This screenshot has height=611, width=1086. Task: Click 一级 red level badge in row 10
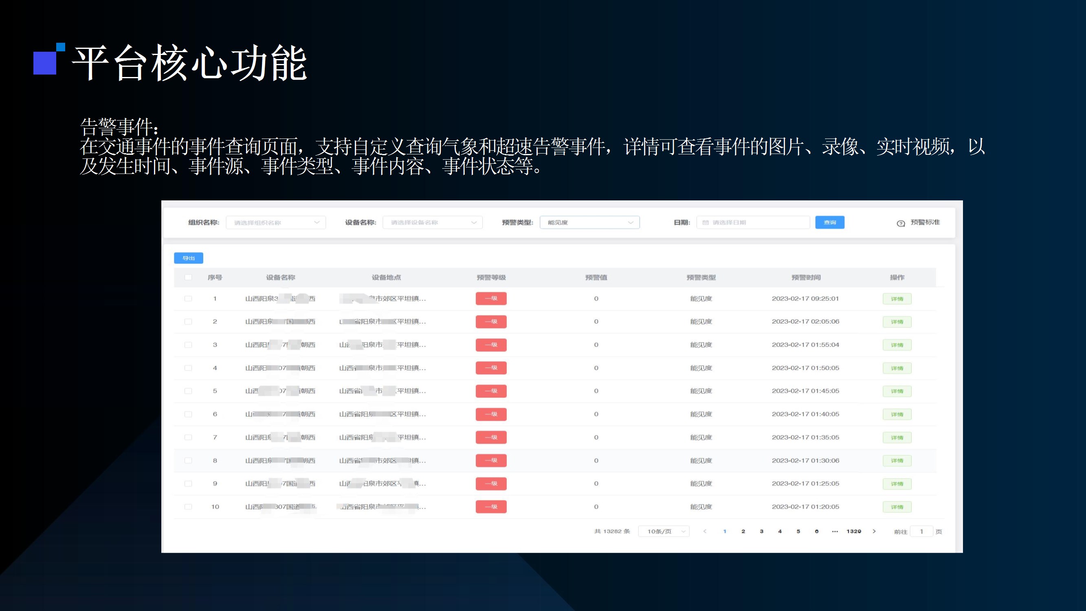click(491, 506)
